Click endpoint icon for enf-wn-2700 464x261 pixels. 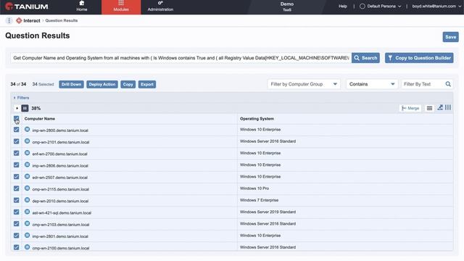[28, 153]
